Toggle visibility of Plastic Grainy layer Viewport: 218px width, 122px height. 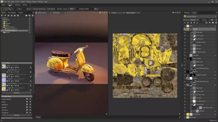click(x=185, y=59)
